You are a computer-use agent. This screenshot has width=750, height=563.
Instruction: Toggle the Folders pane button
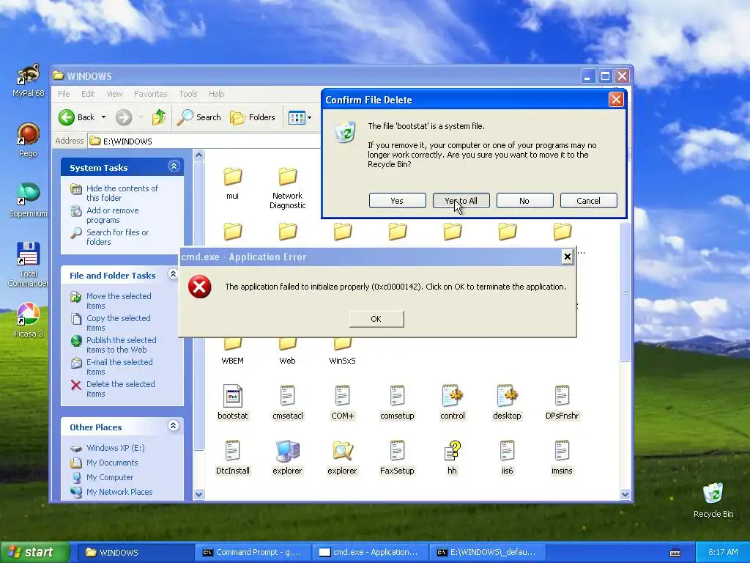(x=253, y=117)
